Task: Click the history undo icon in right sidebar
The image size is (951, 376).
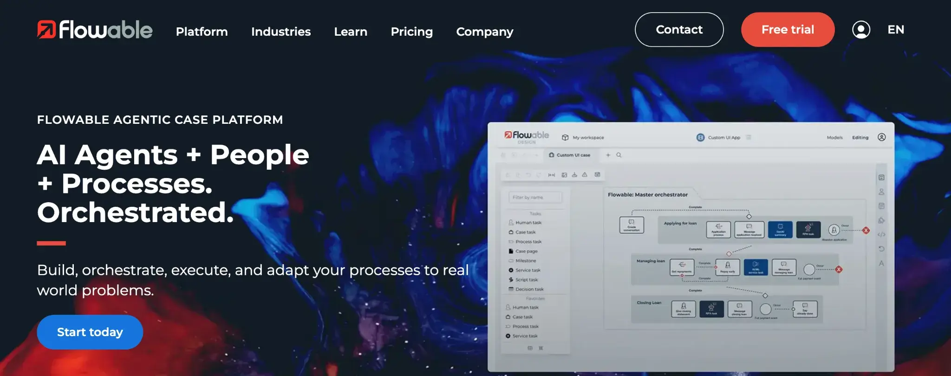Action: 881,249
